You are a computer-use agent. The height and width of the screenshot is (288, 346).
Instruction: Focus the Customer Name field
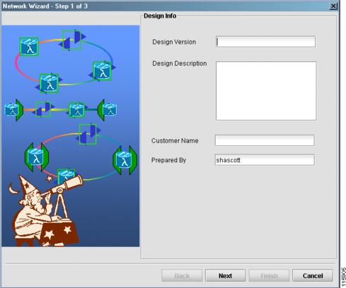[265, 140]
